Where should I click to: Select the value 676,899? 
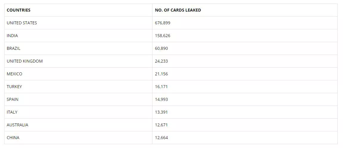163,23
